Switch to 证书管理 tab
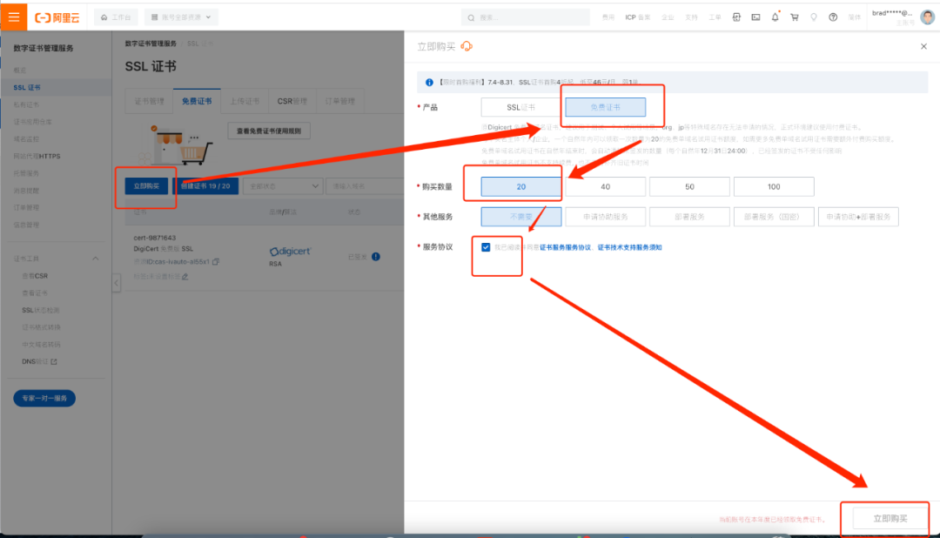Image resolution: width=940 pixels, height=538 pixels. coord(150,101)
